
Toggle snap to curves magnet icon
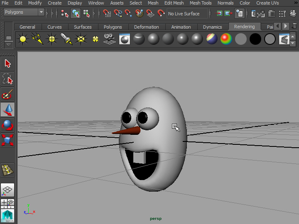click(x=118, y=13)
